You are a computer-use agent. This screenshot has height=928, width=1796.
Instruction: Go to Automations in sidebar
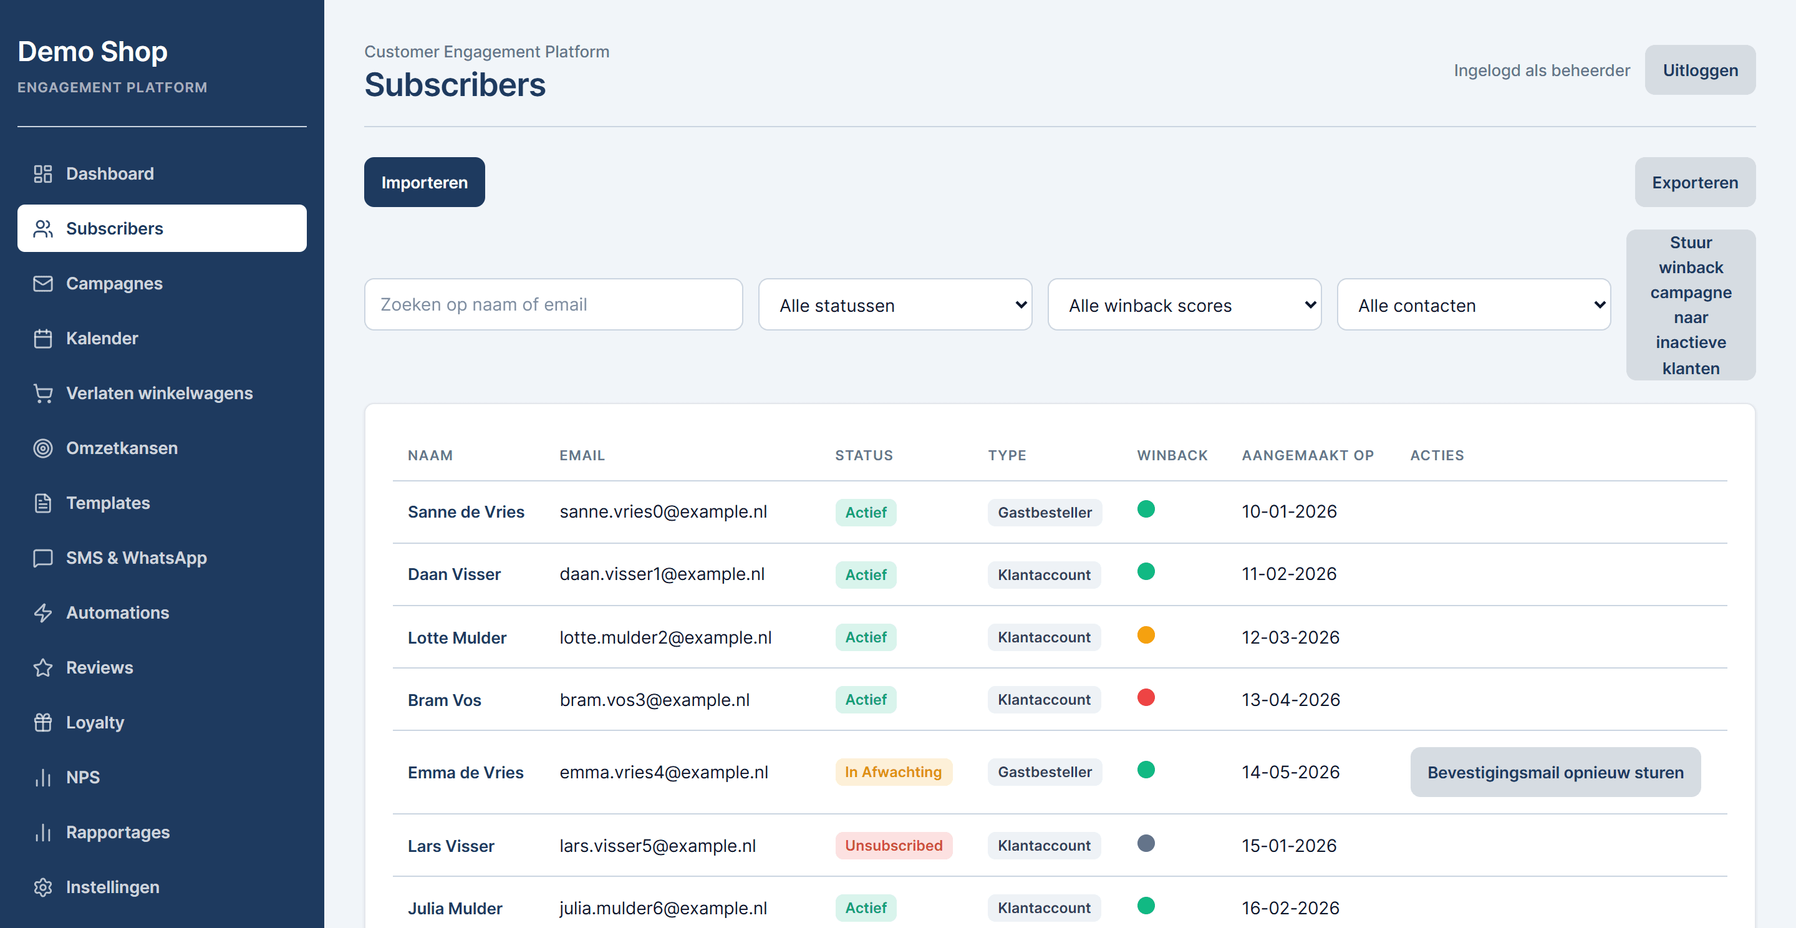click(162, 613)
